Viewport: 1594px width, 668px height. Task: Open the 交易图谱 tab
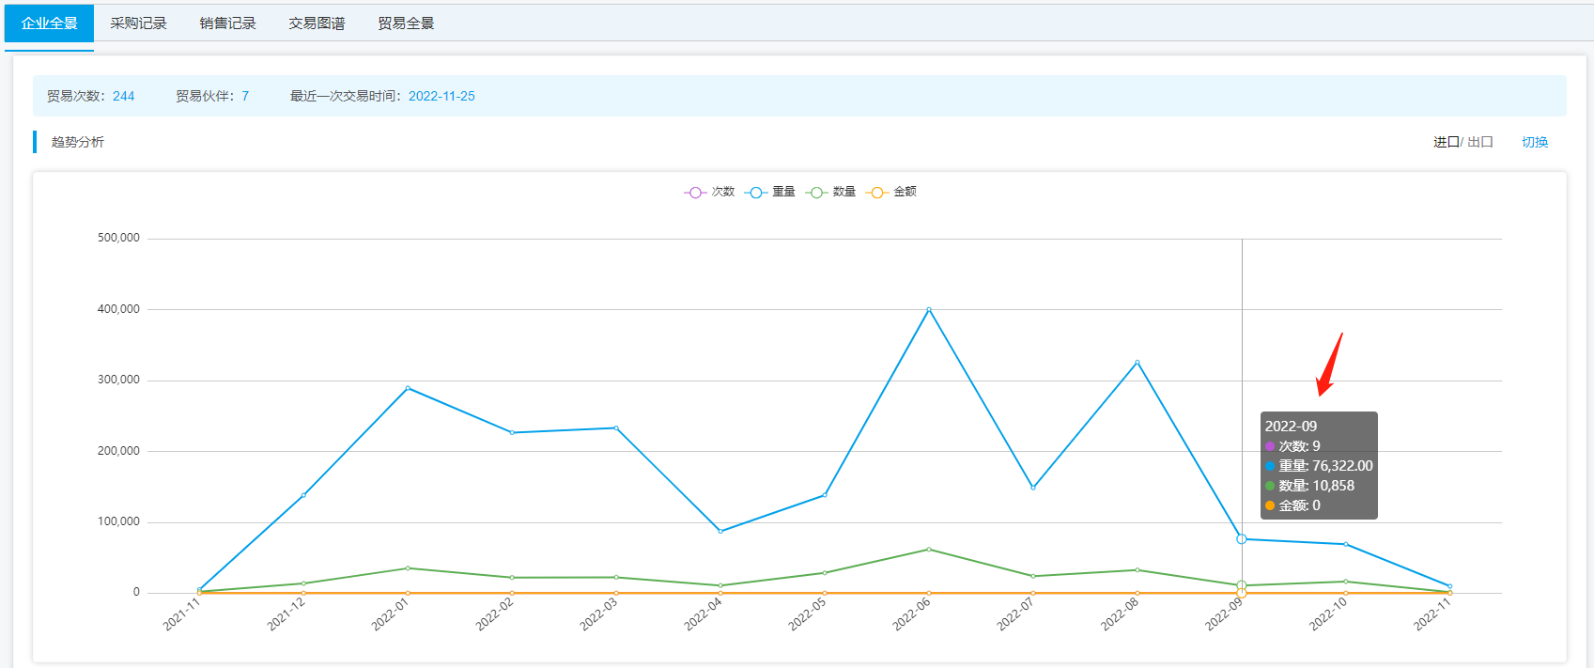(317, 23)
